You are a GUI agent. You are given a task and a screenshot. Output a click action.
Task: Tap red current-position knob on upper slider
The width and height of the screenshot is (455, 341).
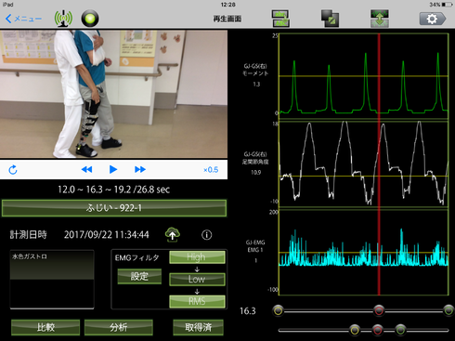tap(379, 310)
